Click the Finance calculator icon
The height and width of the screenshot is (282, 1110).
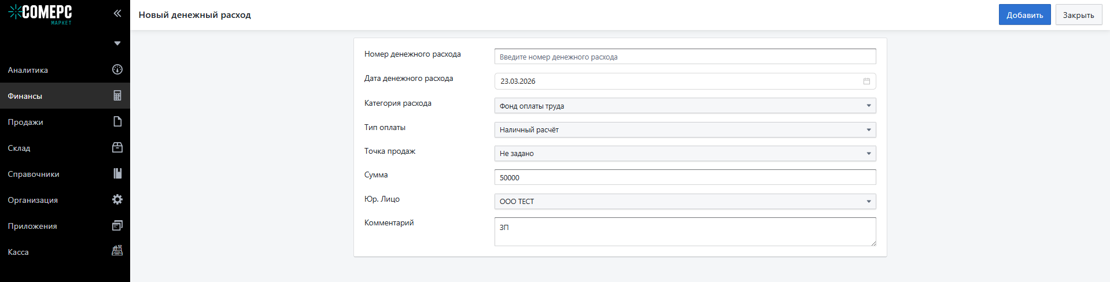117,96
